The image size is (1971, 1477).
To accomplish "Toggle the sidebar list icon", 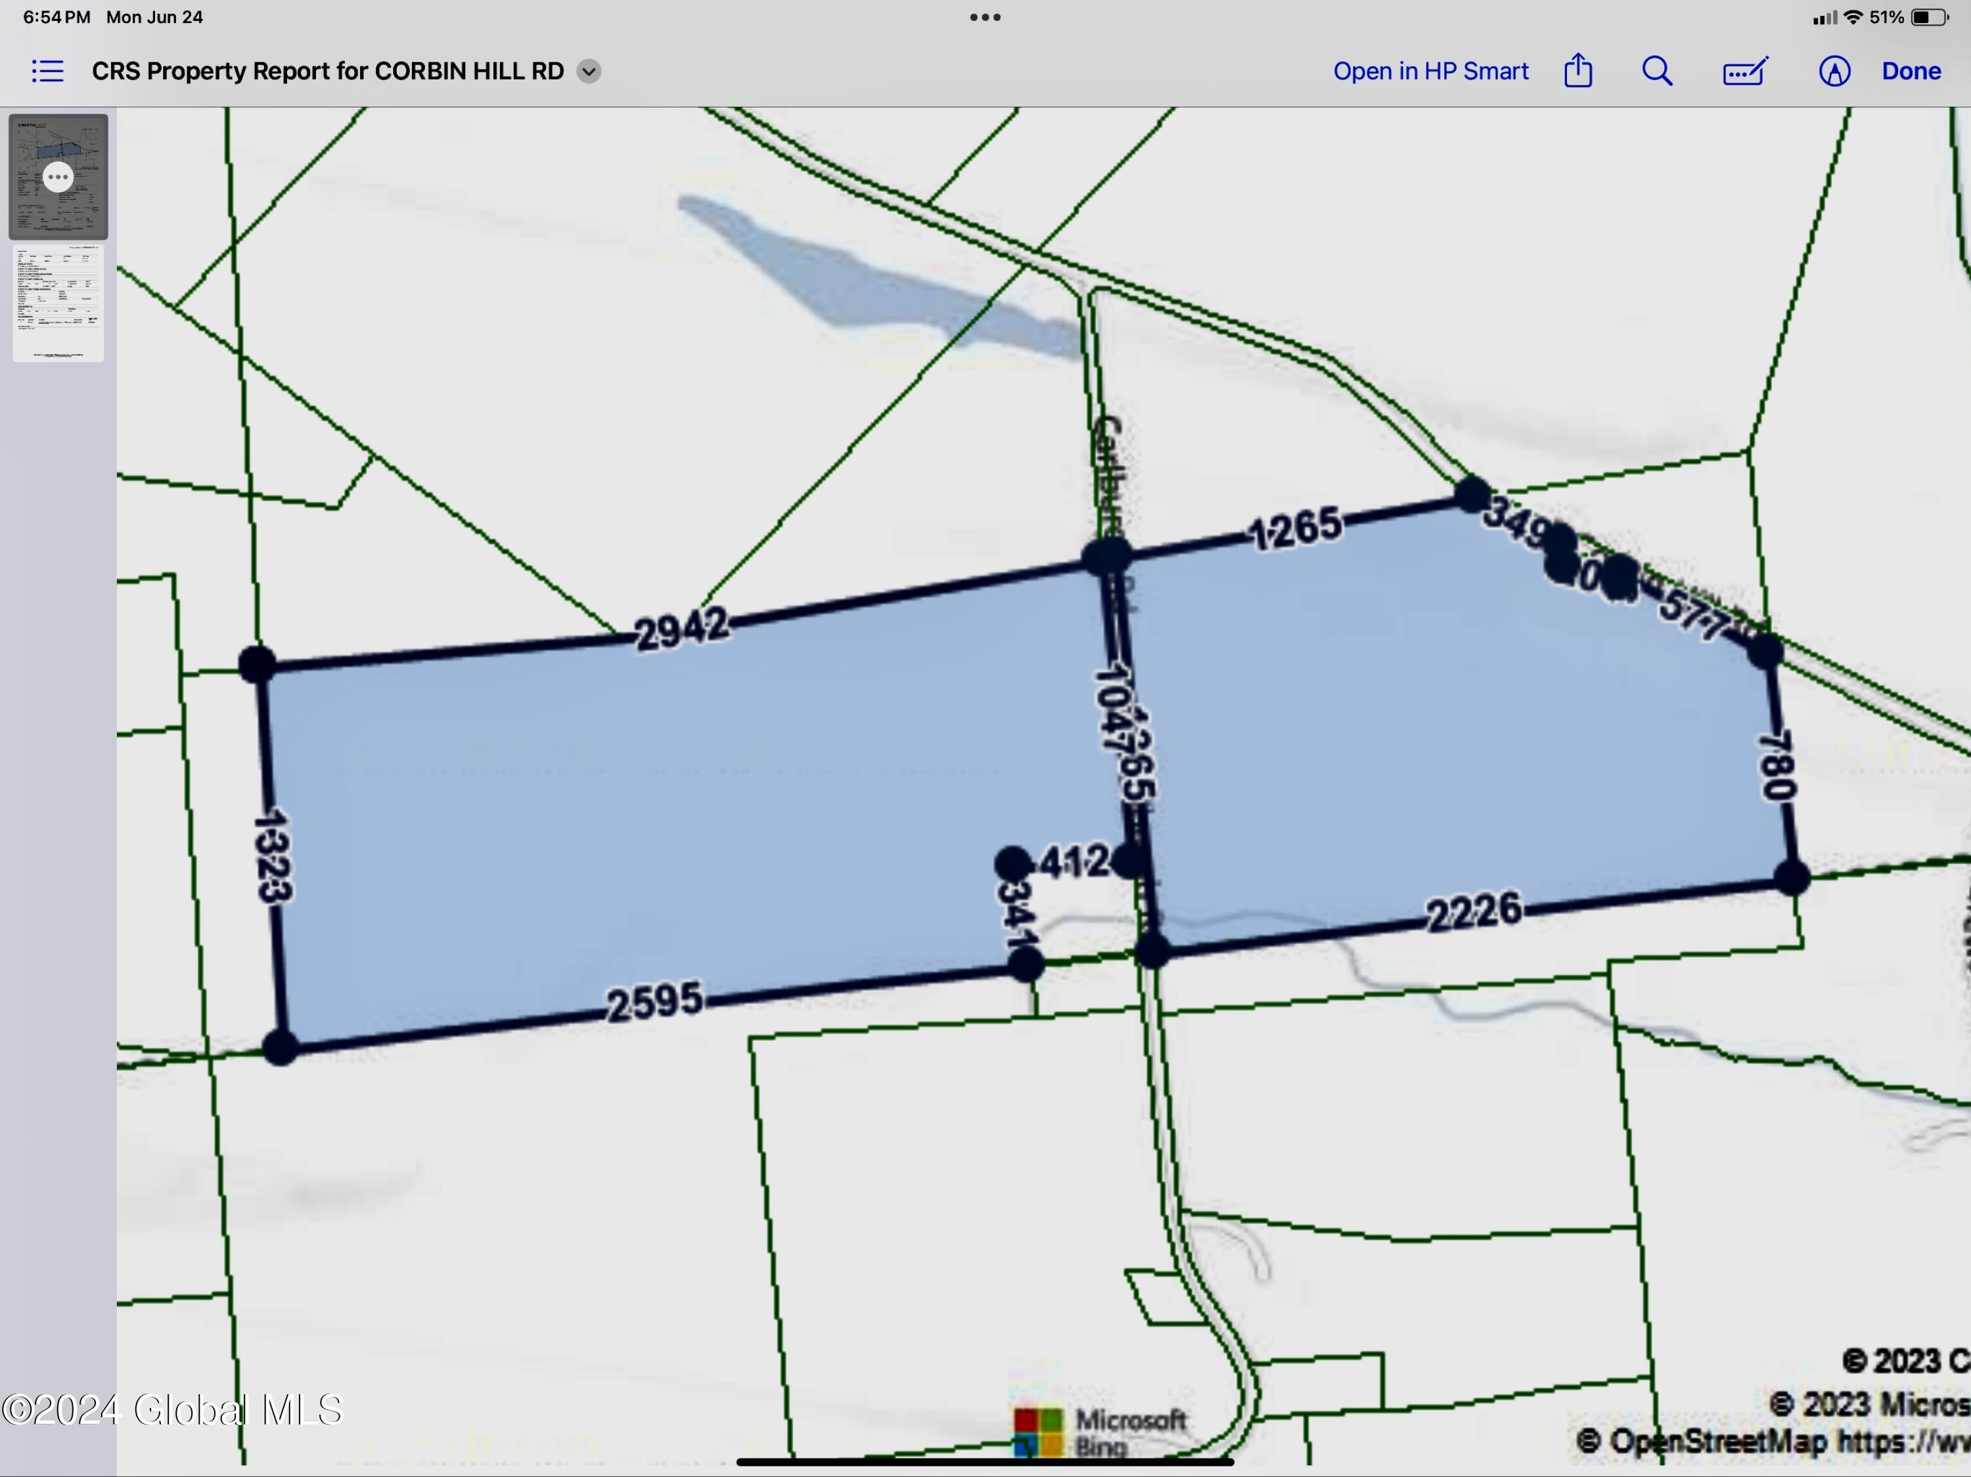I will pyautogui.click(x=47, y=71).
